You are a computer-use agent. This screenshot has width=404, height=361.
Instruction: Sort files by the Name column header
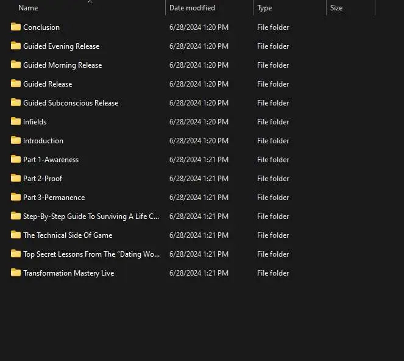tap(28, 8)
